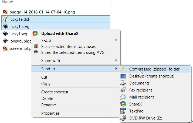Screen dimensions: 193x123
Task: Click the lucky1a.dxf lightbulb file icon
Action: (5, 19)
